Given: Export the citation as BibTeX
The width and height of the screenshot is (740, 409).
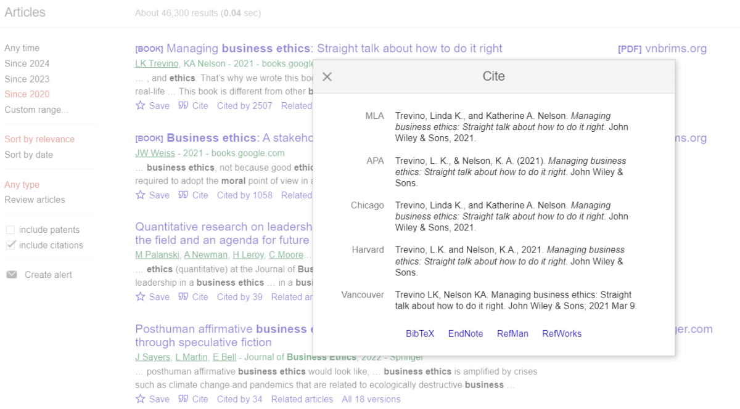Looking at the screenshot, I should click(420, 333).
